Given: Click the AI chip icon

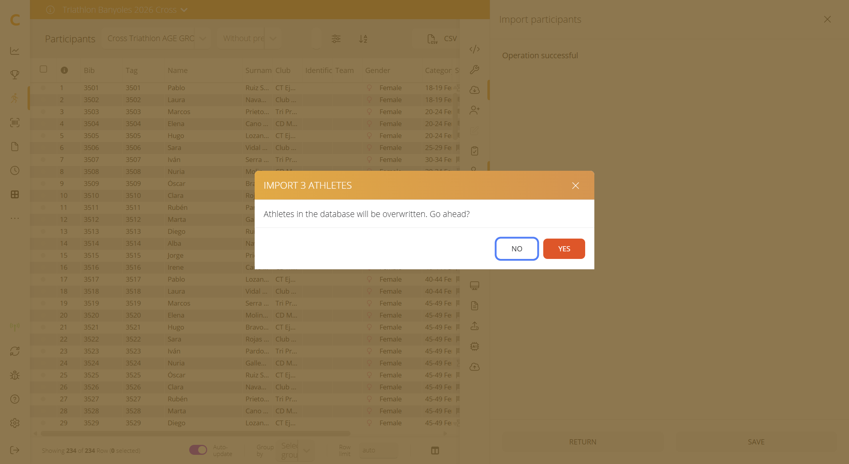Looking at the screenshot, I should coord(475,346).
